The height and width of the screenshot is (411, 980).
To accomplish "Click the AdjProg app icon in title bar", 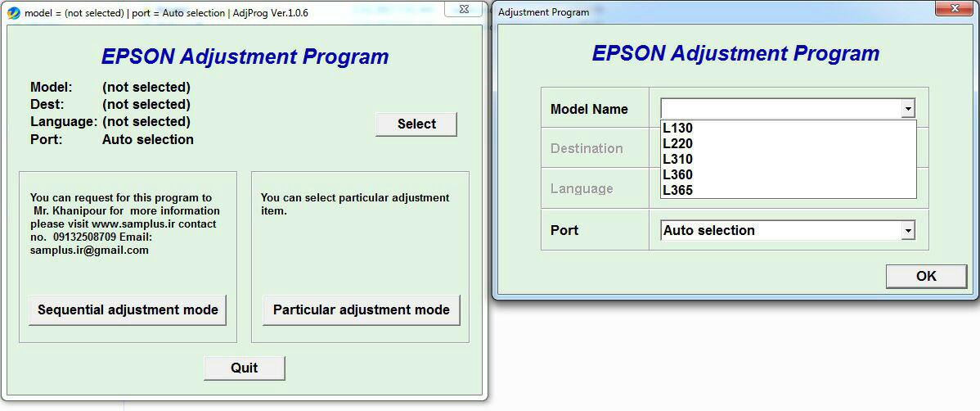I will [x=14, y=13].
